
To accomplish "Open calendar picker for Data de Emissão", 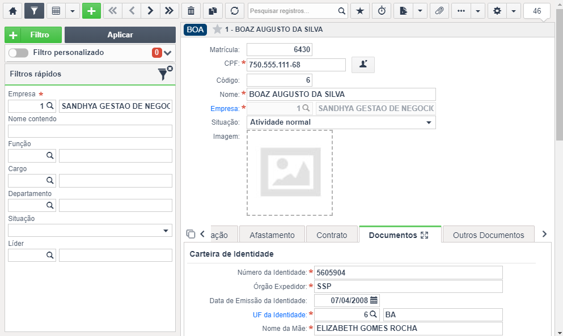I will [374, 300].
